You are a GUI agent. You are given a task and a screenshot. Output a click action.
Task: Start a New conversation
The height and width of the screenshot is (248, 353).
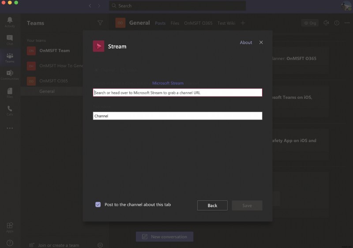pos(165,237)
